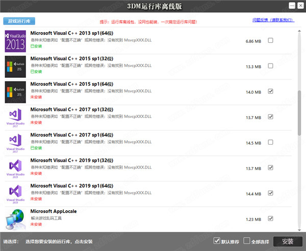The height and width of the screenshot is (251, 306).
Task: Enable the 全部选择 checkbox
Action: pos(247,241)
